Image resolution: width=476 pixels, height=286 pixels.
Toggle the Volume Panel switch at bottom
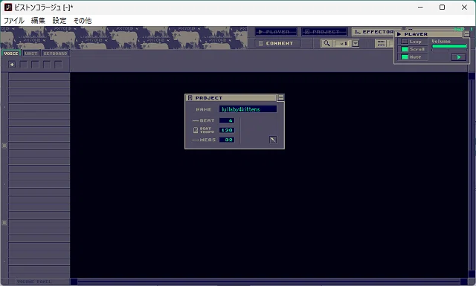(12, 282)
